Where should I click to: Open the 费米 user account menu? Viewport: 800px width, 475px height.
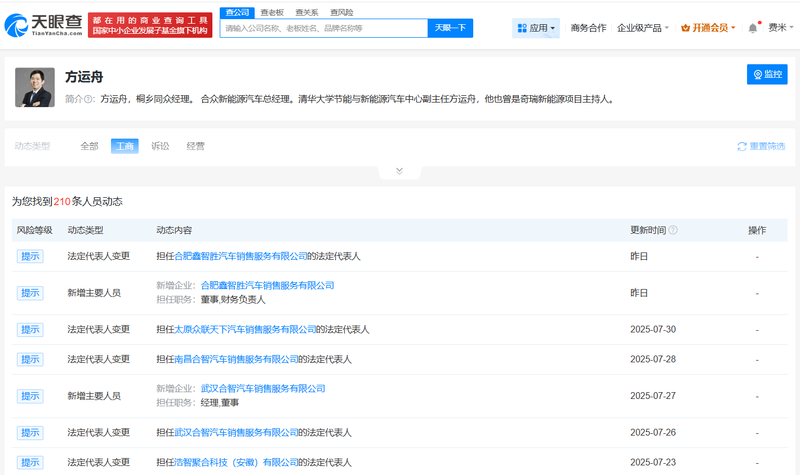point(780,28)
